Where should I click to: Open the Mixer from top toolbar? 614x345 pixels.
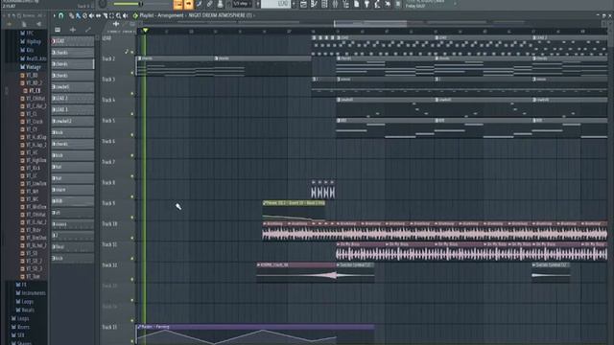click(x=335, y=4)
